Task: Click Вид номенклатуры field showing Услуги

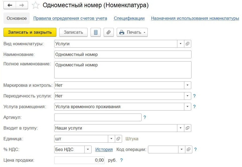Action: pyautogui.click(x=116, y=44)
